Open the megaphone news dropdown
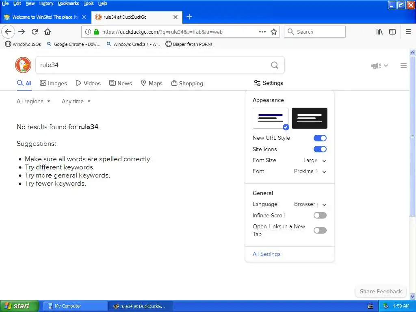The image size is (416, 312). click(x=379, y=65)
